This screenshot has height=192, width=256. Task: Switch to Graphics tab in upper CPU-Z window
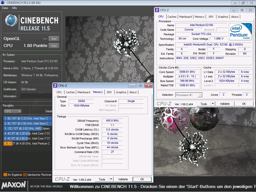coord(223,17)
